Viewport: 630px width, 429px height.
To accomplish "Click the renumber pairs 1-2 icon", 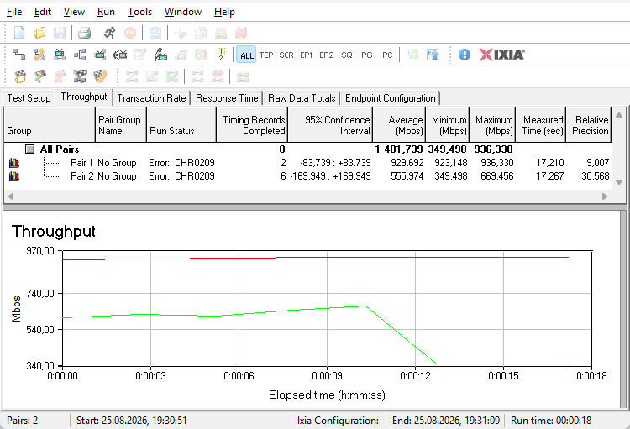I will pos(221,55).
